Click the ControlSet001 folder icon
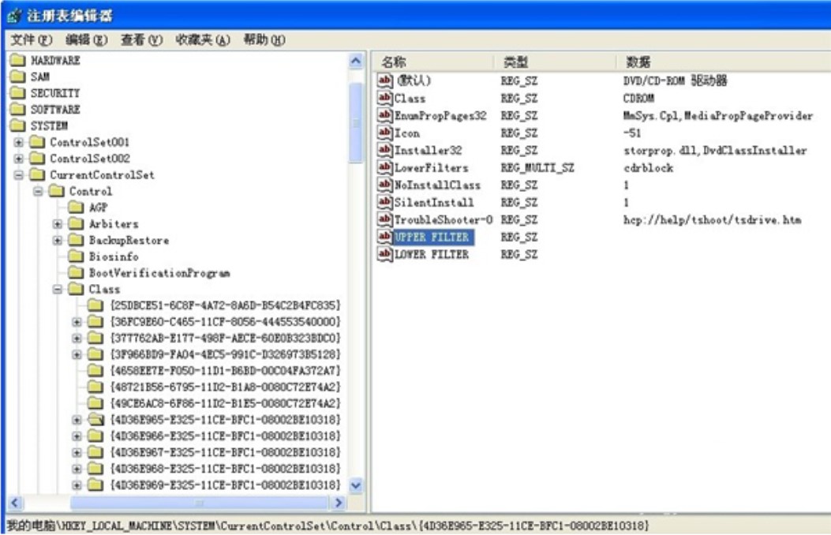Image resolution: width=831 pixels, height=535 pixels. click(37, 142)
